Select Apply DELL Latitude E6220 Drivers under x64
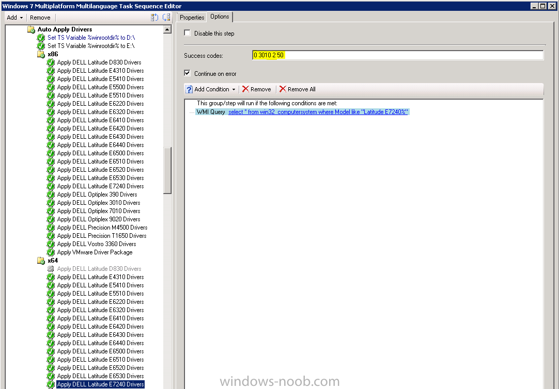 [101, 302]
